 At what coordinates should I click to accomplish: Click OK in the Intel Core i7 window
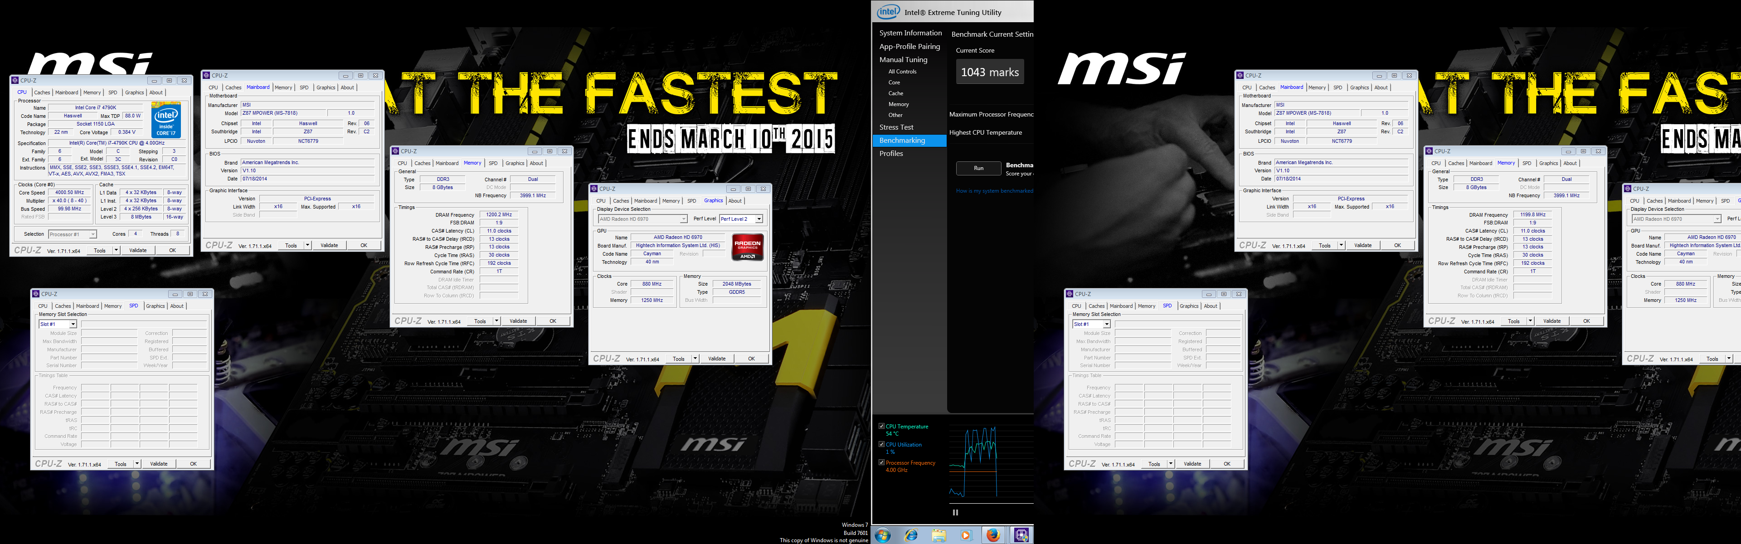[x=172, y=250]
